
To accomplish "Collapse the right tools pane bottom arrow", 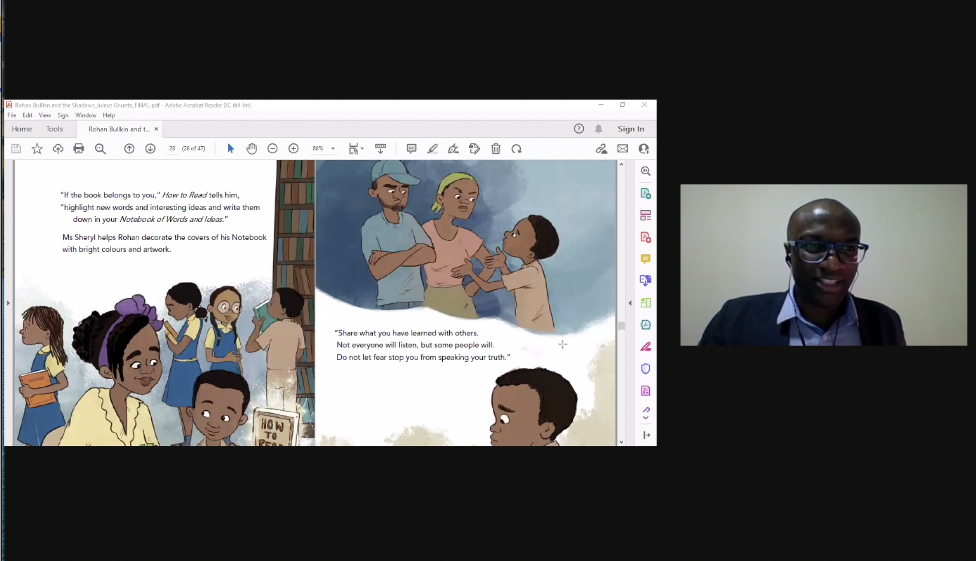I will click(646, 435).
